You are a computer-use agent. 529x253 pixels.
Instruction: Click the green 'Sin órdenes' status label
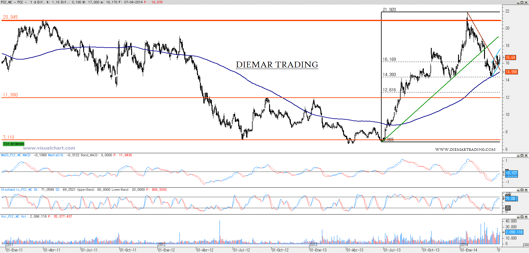pos(13,144)
